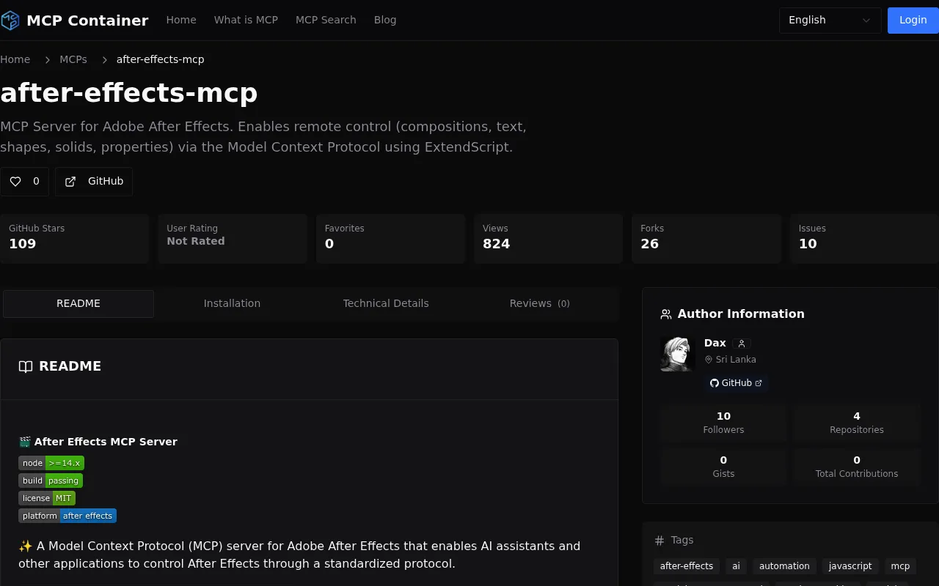Screen dimensions: 939x586
Task: Click the hash icon beside Tags
Action: point(660,541)
